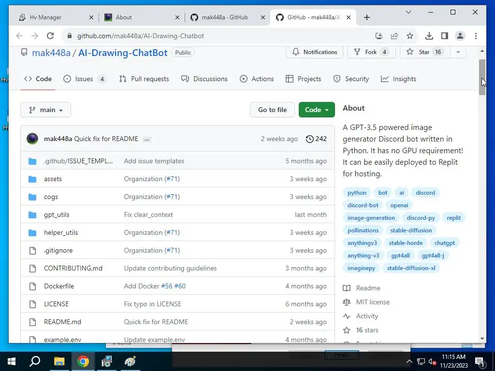495x371 pixels.
Task: Click the taskbar clock and date
Action: [453, 361]
